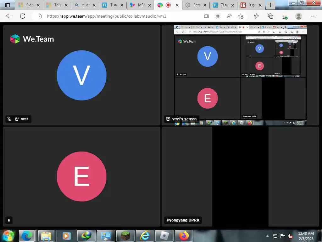The height and width of the screenshot is (242, 322).
Task: Click the We.Team logo in vm1 tile
Action: (32, 39)
